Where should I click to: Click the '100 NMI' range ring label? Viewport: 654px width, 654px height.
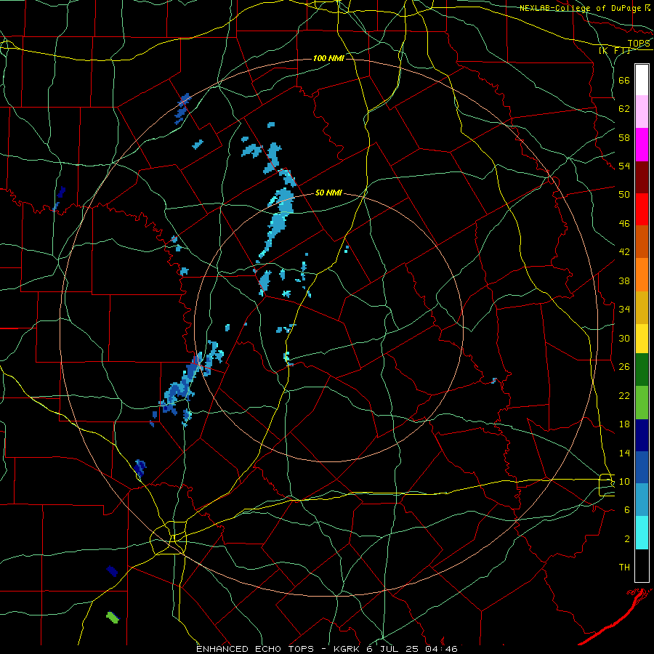click(328, 58)
